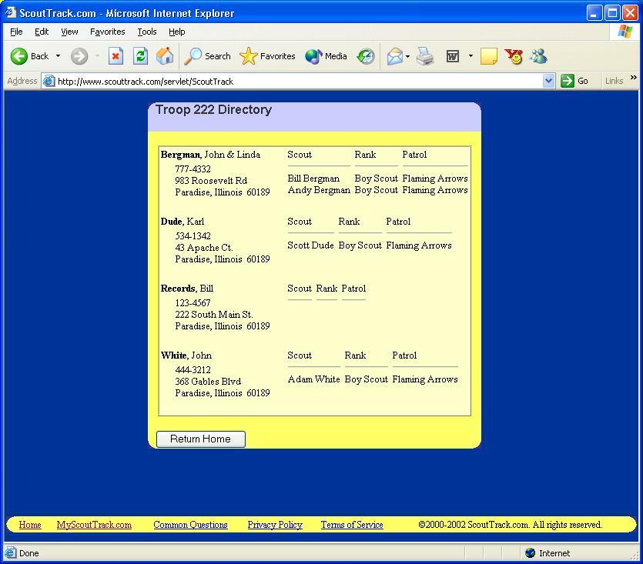The width and height of the screenshot is (643, 564).
Task: Select scout name Bill Bergman
Action: (x=313, y=179)
